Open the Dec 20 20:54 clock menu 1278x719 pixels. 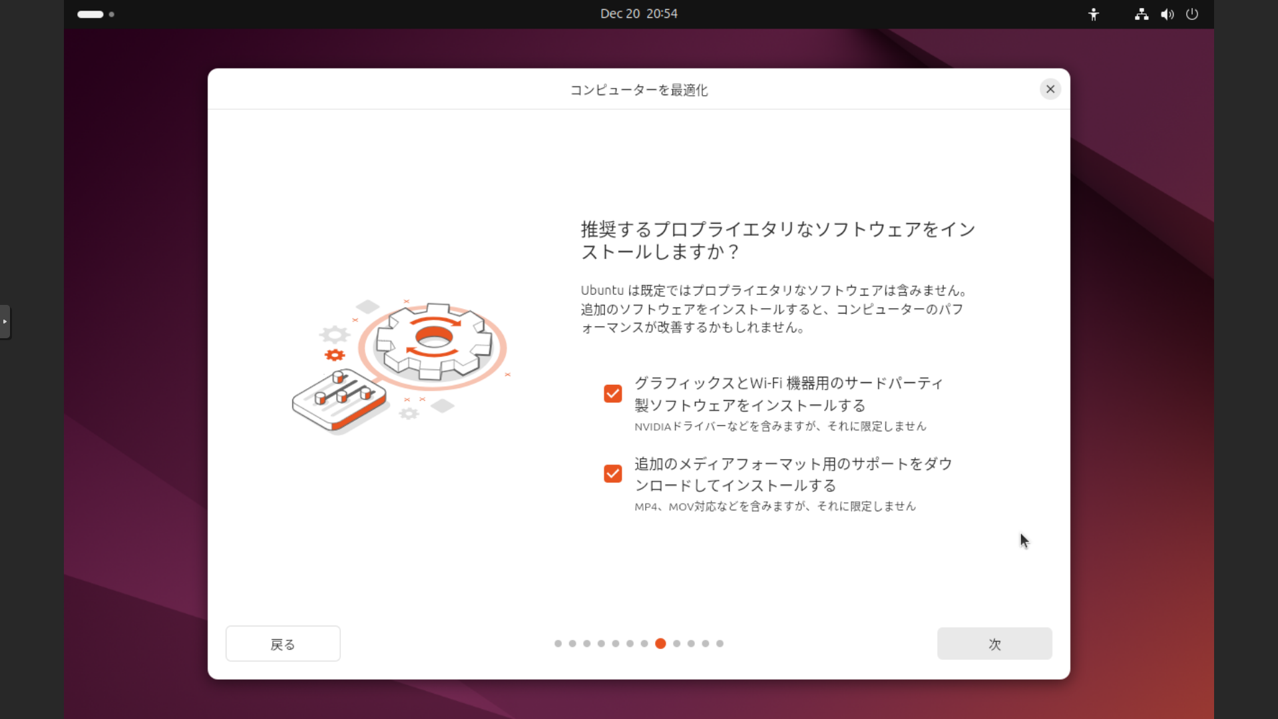tap(638, 14)
